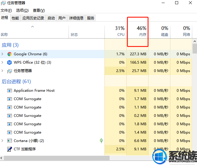Select the Application Frame Host row
The image size is (197, 165).
[96, 91]
